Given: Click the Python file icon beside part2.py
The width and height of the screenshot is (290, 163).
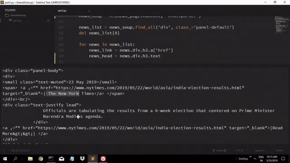Looking at the screenshot, I should [10, 20].
